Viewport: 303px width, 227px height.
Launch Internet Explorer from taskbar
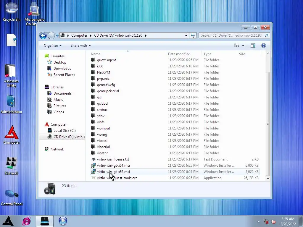coord(27,221)
